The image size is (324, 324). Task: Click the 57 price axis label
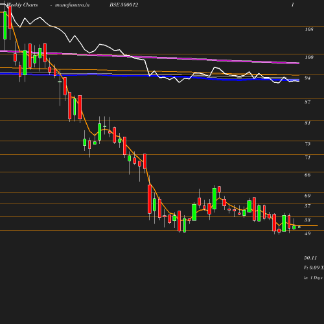(x=307, y=206)
